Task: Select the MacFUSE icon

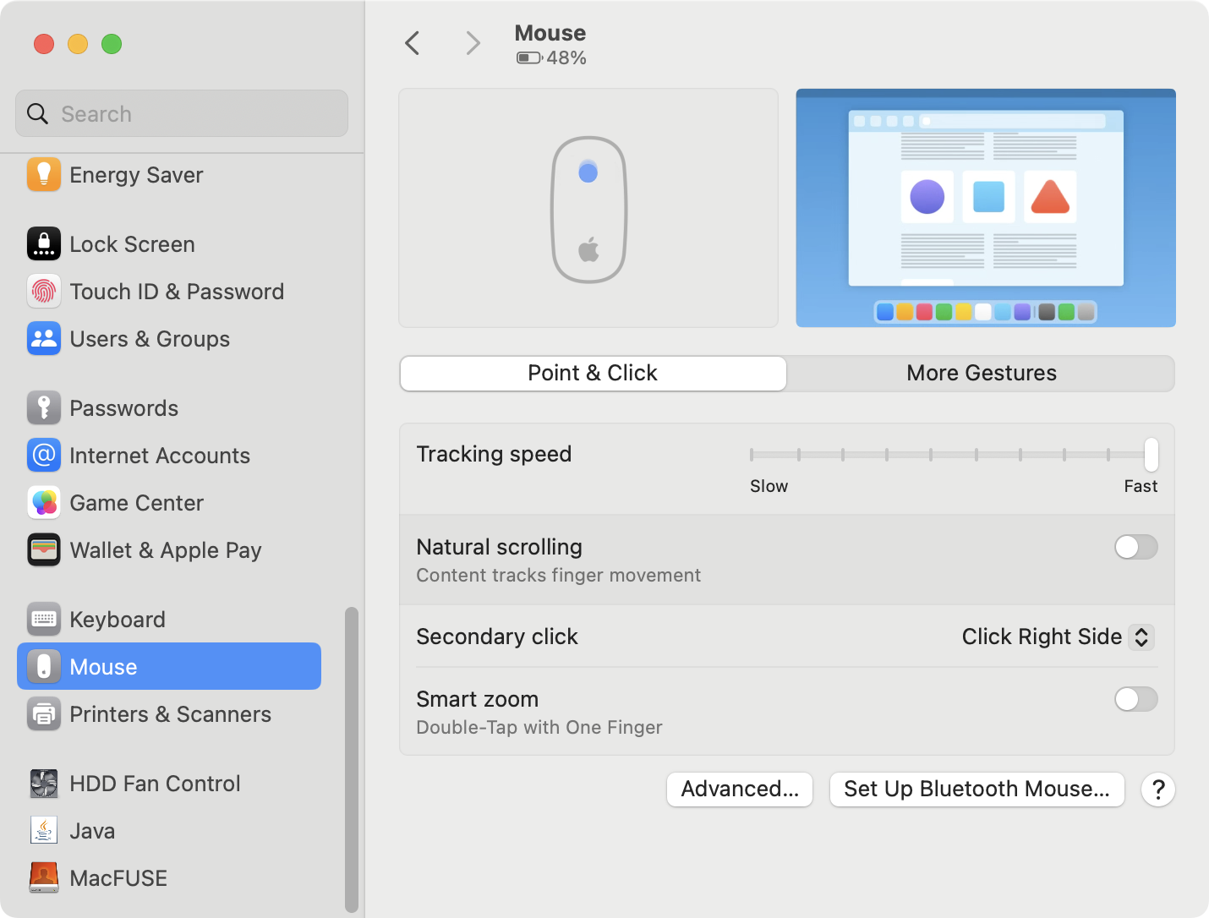Action: coord(44,878)
